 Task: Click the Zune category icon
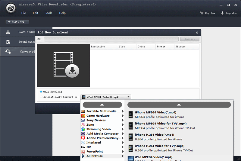pos(83,125)
